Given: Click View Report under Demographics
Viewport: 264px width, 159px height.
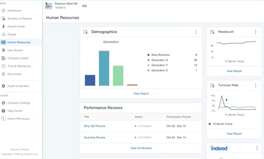Looking at the screenshot, I should [141, 93].
